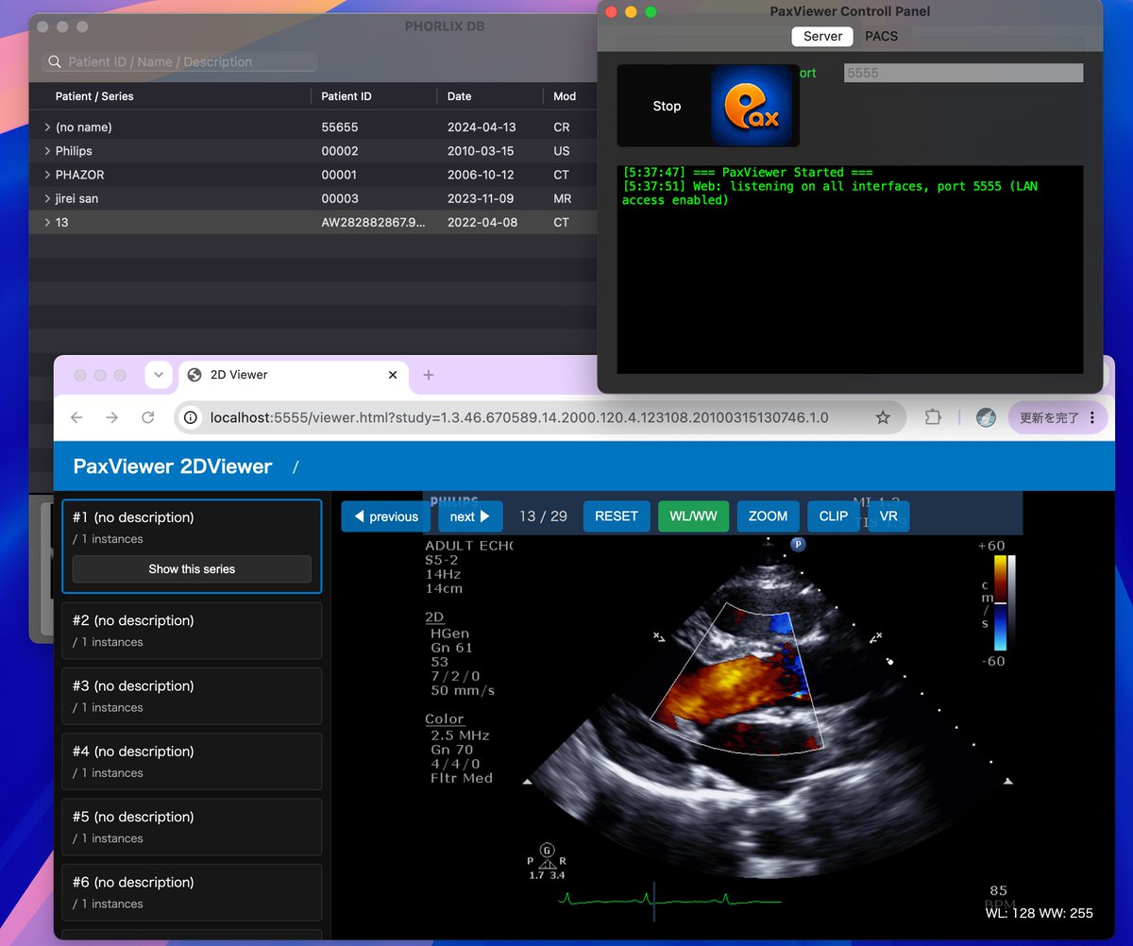Close the 2D Viewer browser tab
1133x946 pixels.
pos(393,375)
